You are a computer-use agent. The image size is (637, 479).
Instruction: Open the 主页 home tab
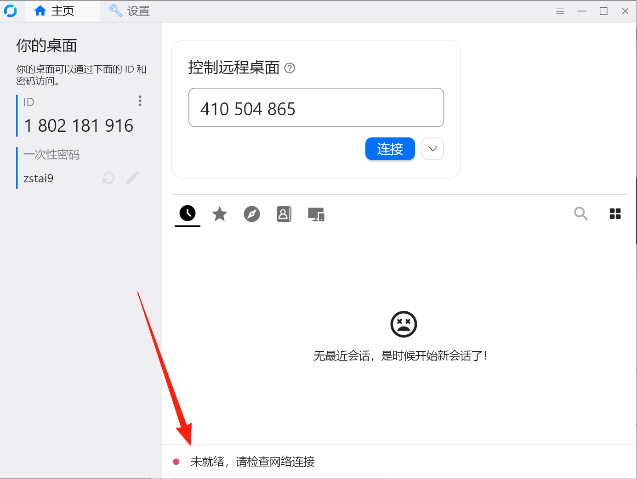tap(63, 11)
